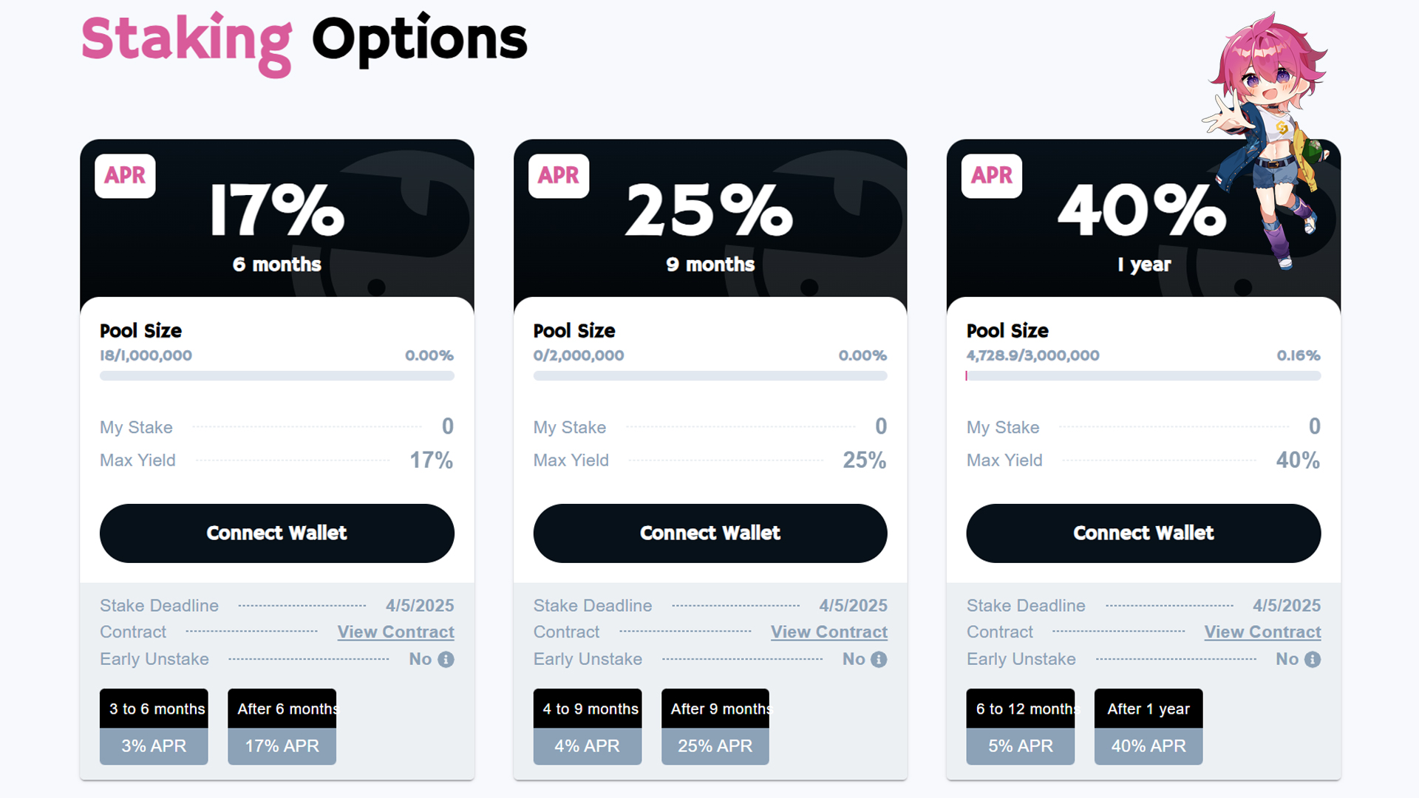
Task: Click APR badge on 17% card
Action: pos(125,176)
